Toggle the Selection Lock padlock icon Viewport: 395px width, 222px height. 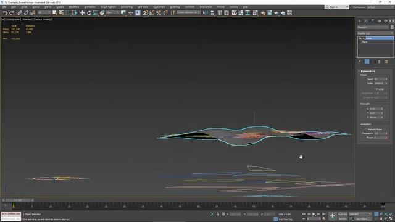point(218,214)
